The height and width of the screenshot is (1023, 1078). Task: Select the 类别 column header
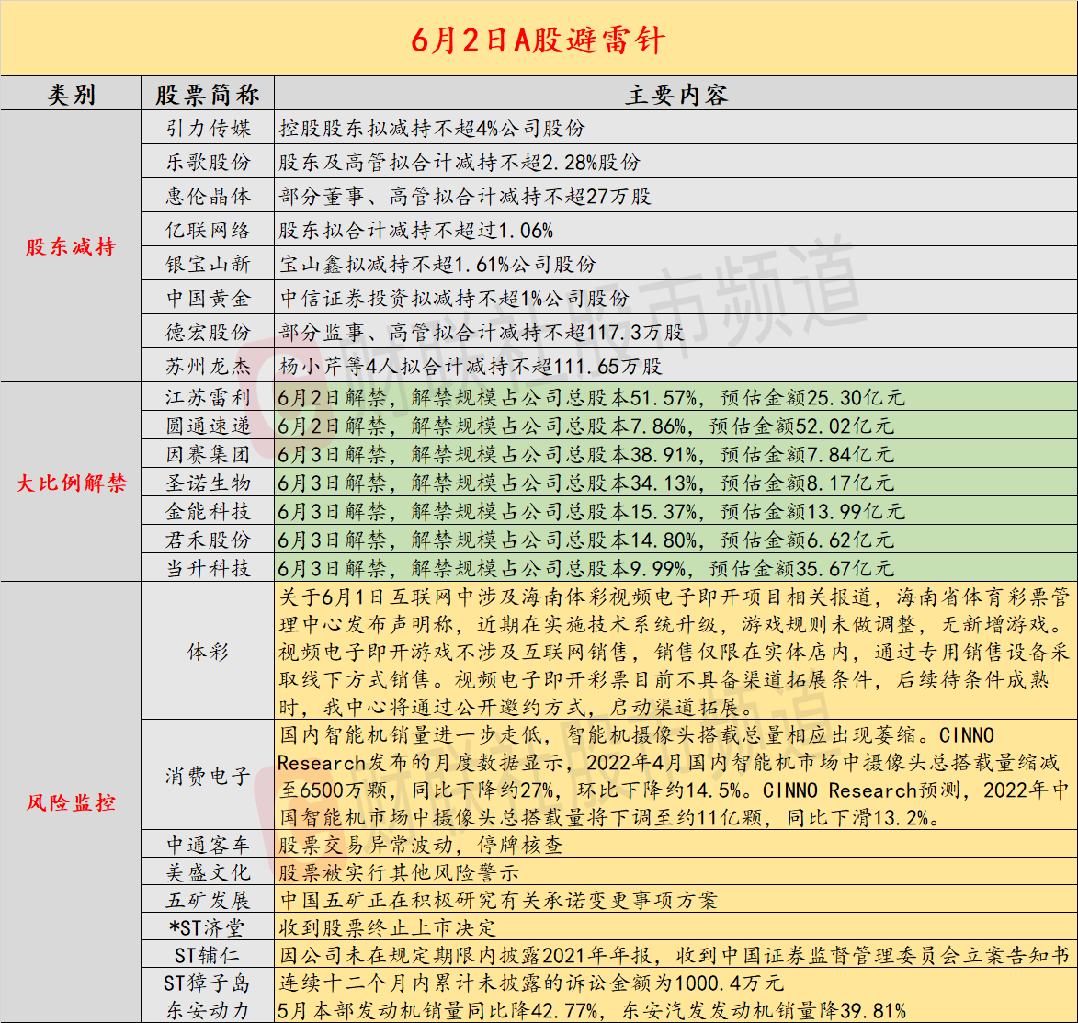click(71, 95)
